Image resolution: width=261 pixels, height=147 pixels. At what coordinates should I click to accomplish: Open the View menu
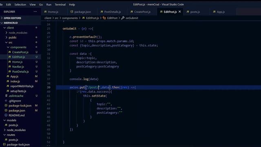tap(33, 4)
